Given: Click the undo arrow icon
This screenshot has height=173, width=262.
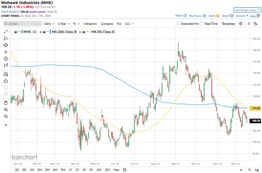Looking at the screenshot, I should [x=6, y=88].
